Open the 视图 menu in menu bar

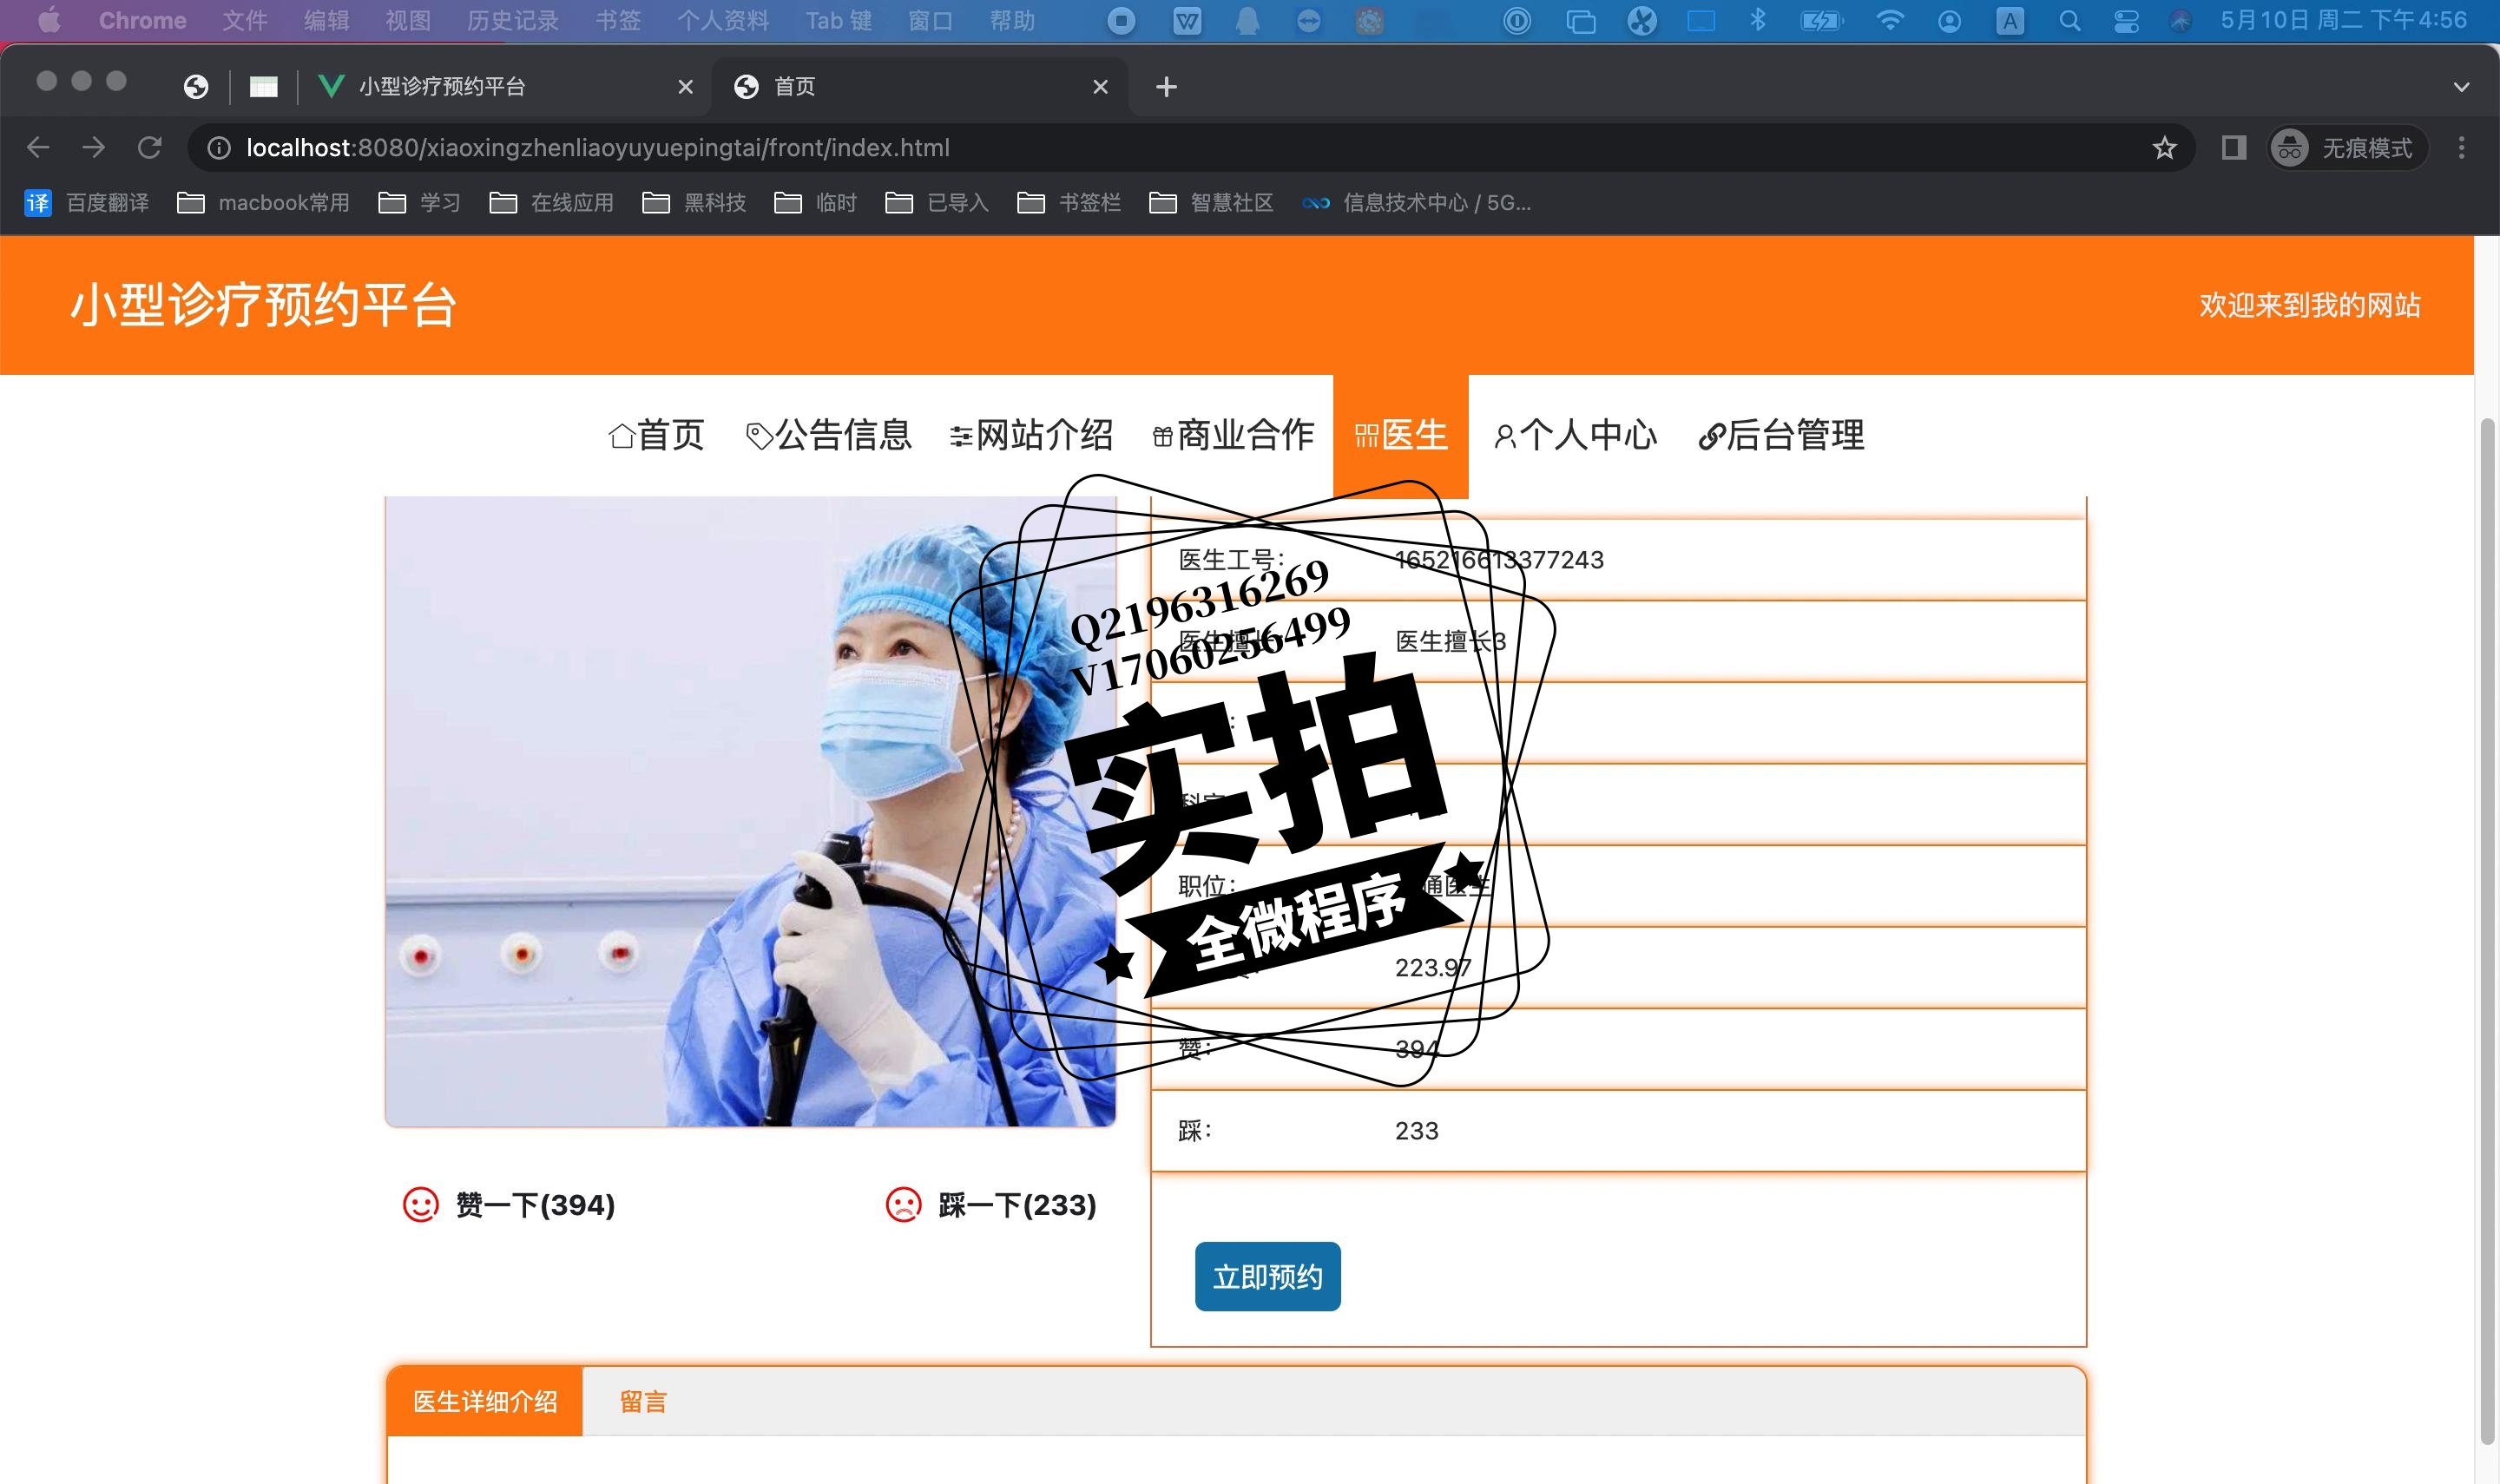[x=407, y=20]
